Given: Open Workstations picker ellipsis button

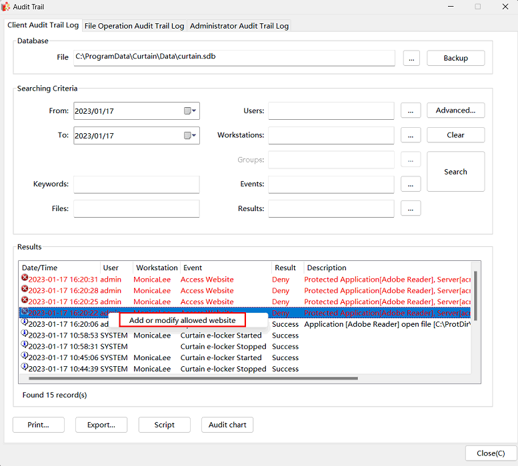Looking at the screenshot, I should (411, 135).
